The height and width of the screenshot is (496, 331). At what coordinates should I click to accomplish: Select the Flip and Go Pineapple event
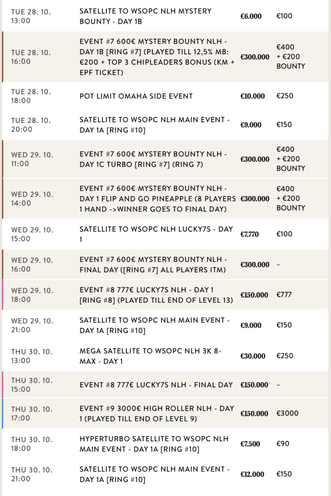click(x=157, y=199)
